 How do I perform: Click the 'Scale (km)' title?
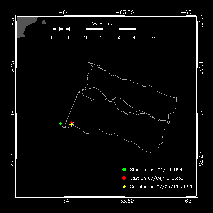tap(102, 24)
